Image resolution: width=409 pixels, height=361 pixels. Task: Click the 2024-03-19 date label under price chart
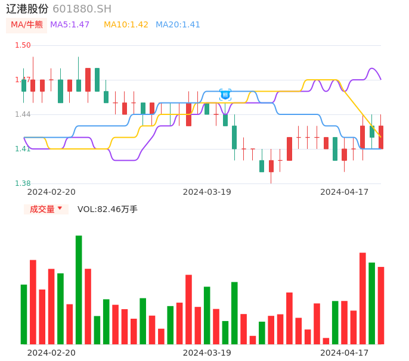click(x=207, y=192)
